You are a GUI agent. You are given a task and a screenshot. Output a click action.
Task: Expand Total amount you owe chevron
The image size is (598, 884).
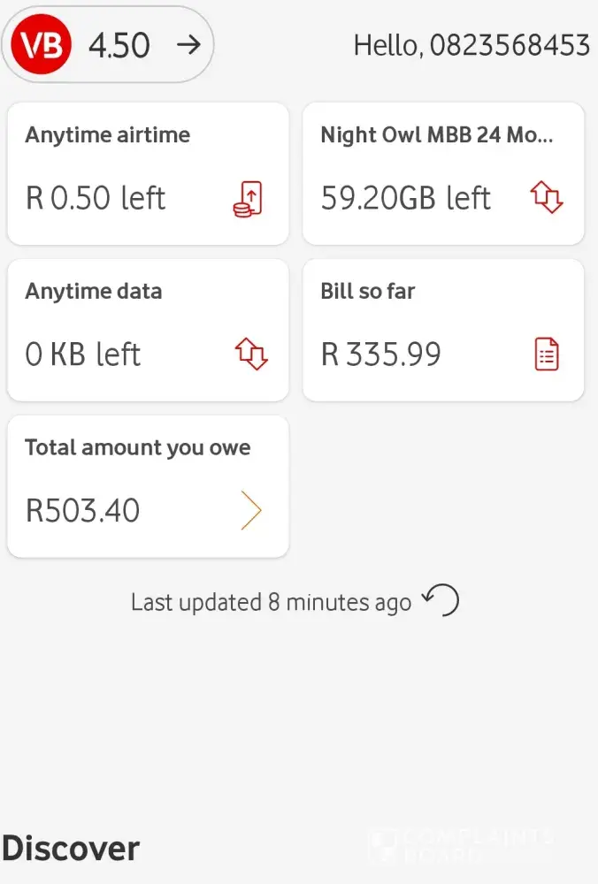(x=251, y=511)
